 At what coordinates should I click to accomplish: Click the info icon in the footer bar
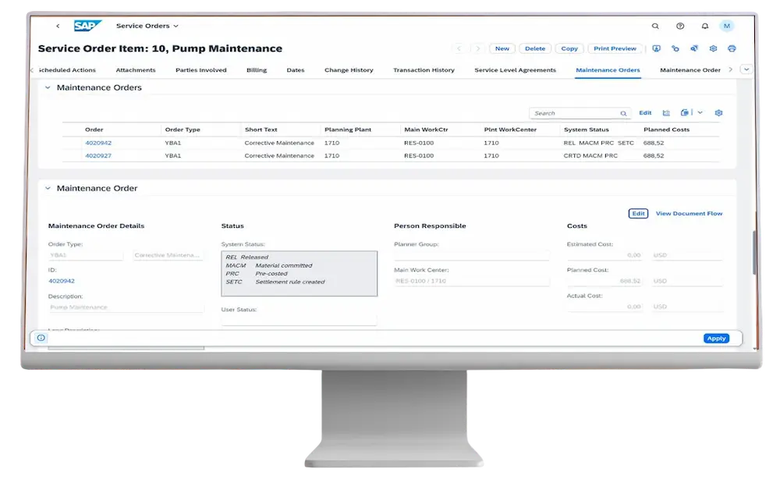pyautogui.click(x=41, y=338)
